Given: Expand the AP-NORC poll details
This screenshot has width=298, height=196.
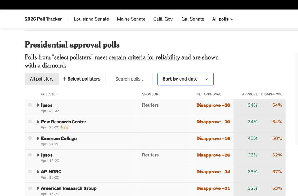Looking at the screenshot, I should pos(30,172).
